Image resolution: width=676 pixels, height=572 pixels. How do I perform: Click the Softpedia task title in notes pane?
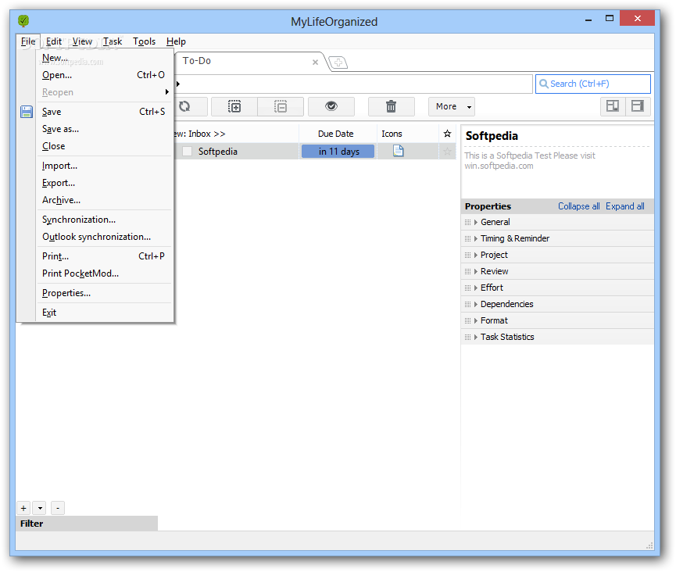tap(492, 136)
